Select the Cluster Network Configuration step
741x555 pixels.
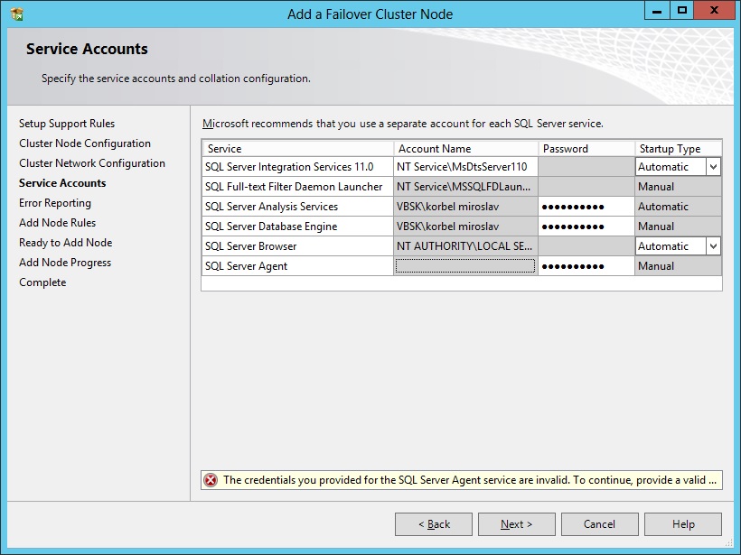click(x=92, y=162)
